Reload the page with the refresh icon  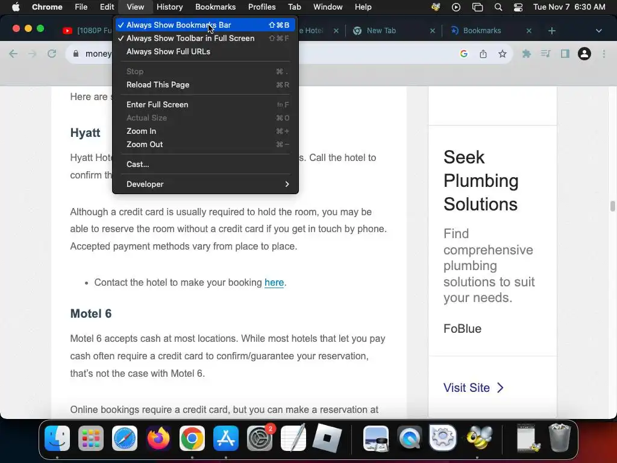[52, 54]
